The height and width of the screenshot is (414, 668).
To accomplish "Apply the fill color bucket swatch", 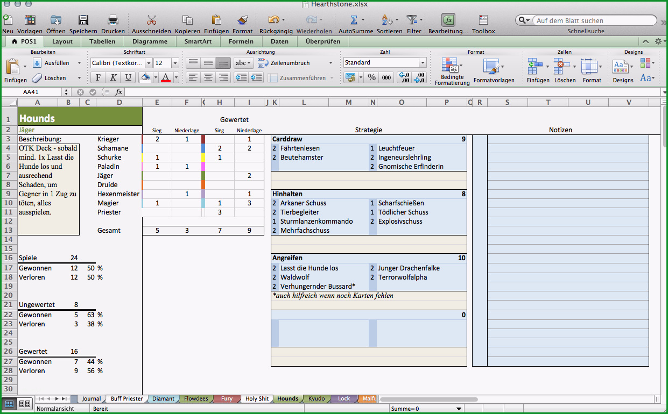I will 145,77.
